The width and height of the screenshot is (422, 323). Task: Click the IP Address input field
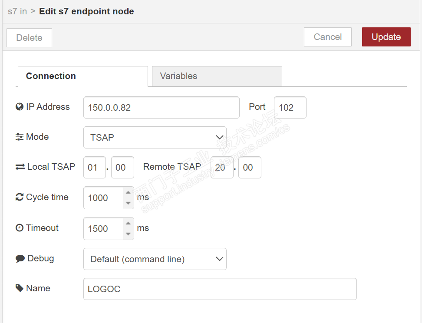click(x=161, y=108)
